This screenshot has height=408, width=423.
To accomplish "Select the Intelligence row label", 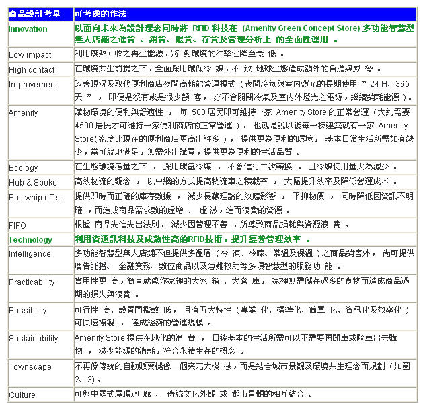I will point(30,254).
